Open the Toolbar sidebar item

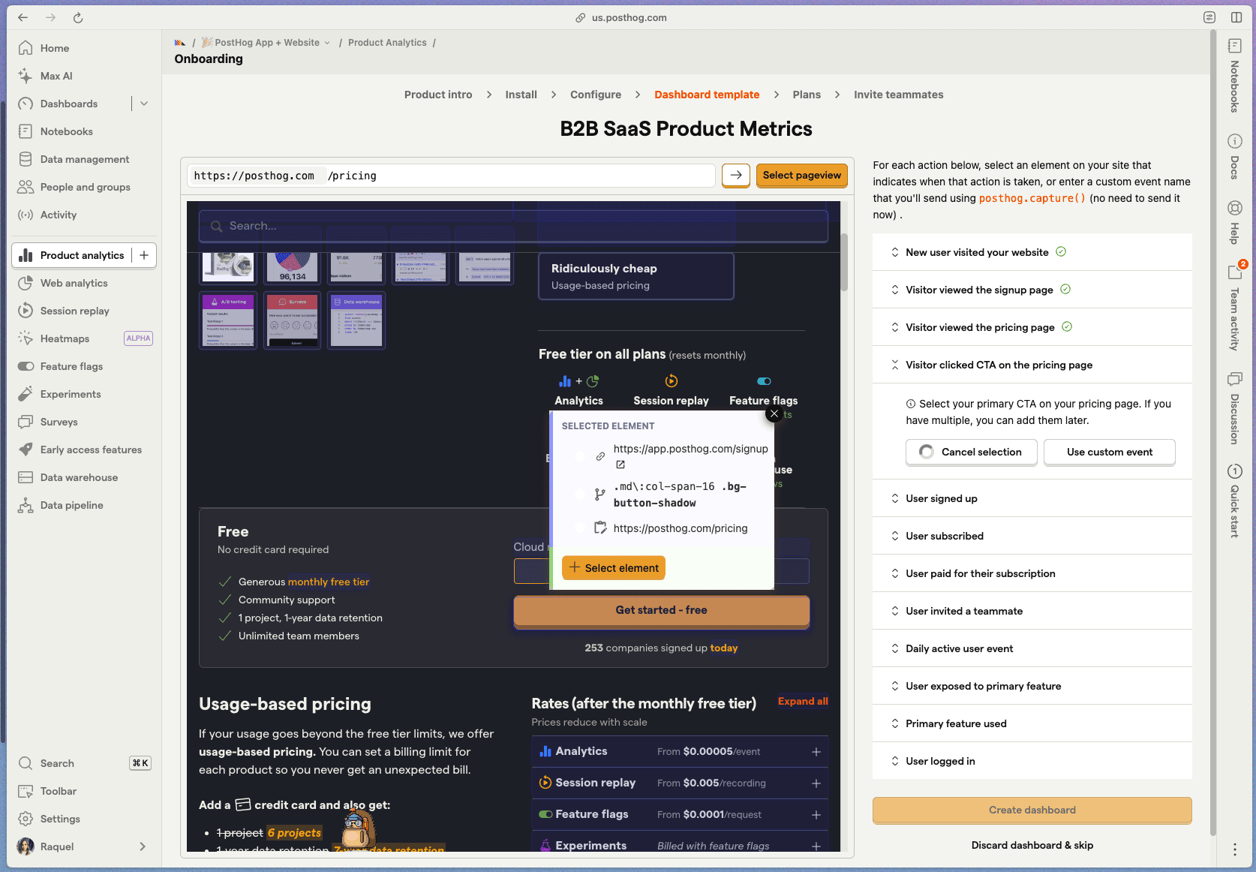click(59, 791)
